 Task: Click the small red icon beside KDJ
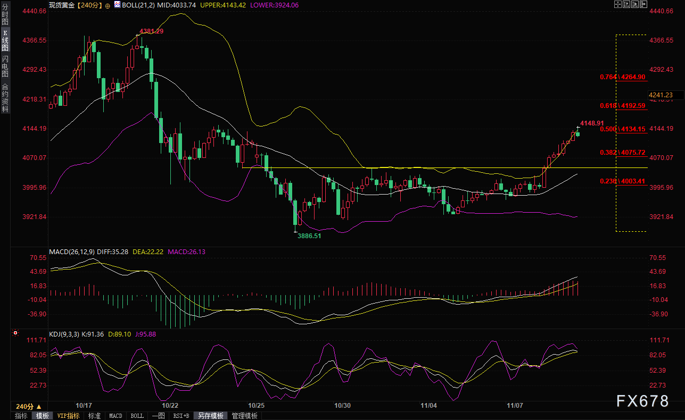click(15, 334)
